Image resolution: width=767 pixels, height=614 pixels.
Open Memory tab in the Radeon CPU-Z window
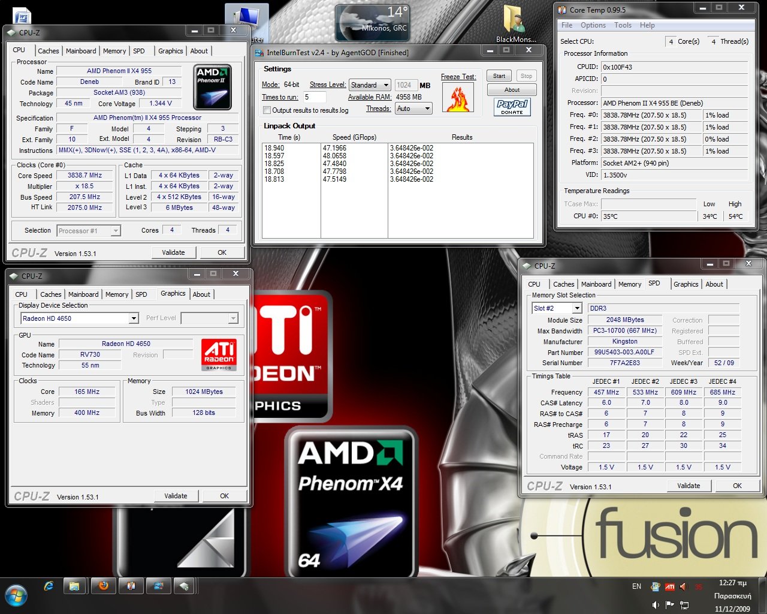click(x=117, y=294)
